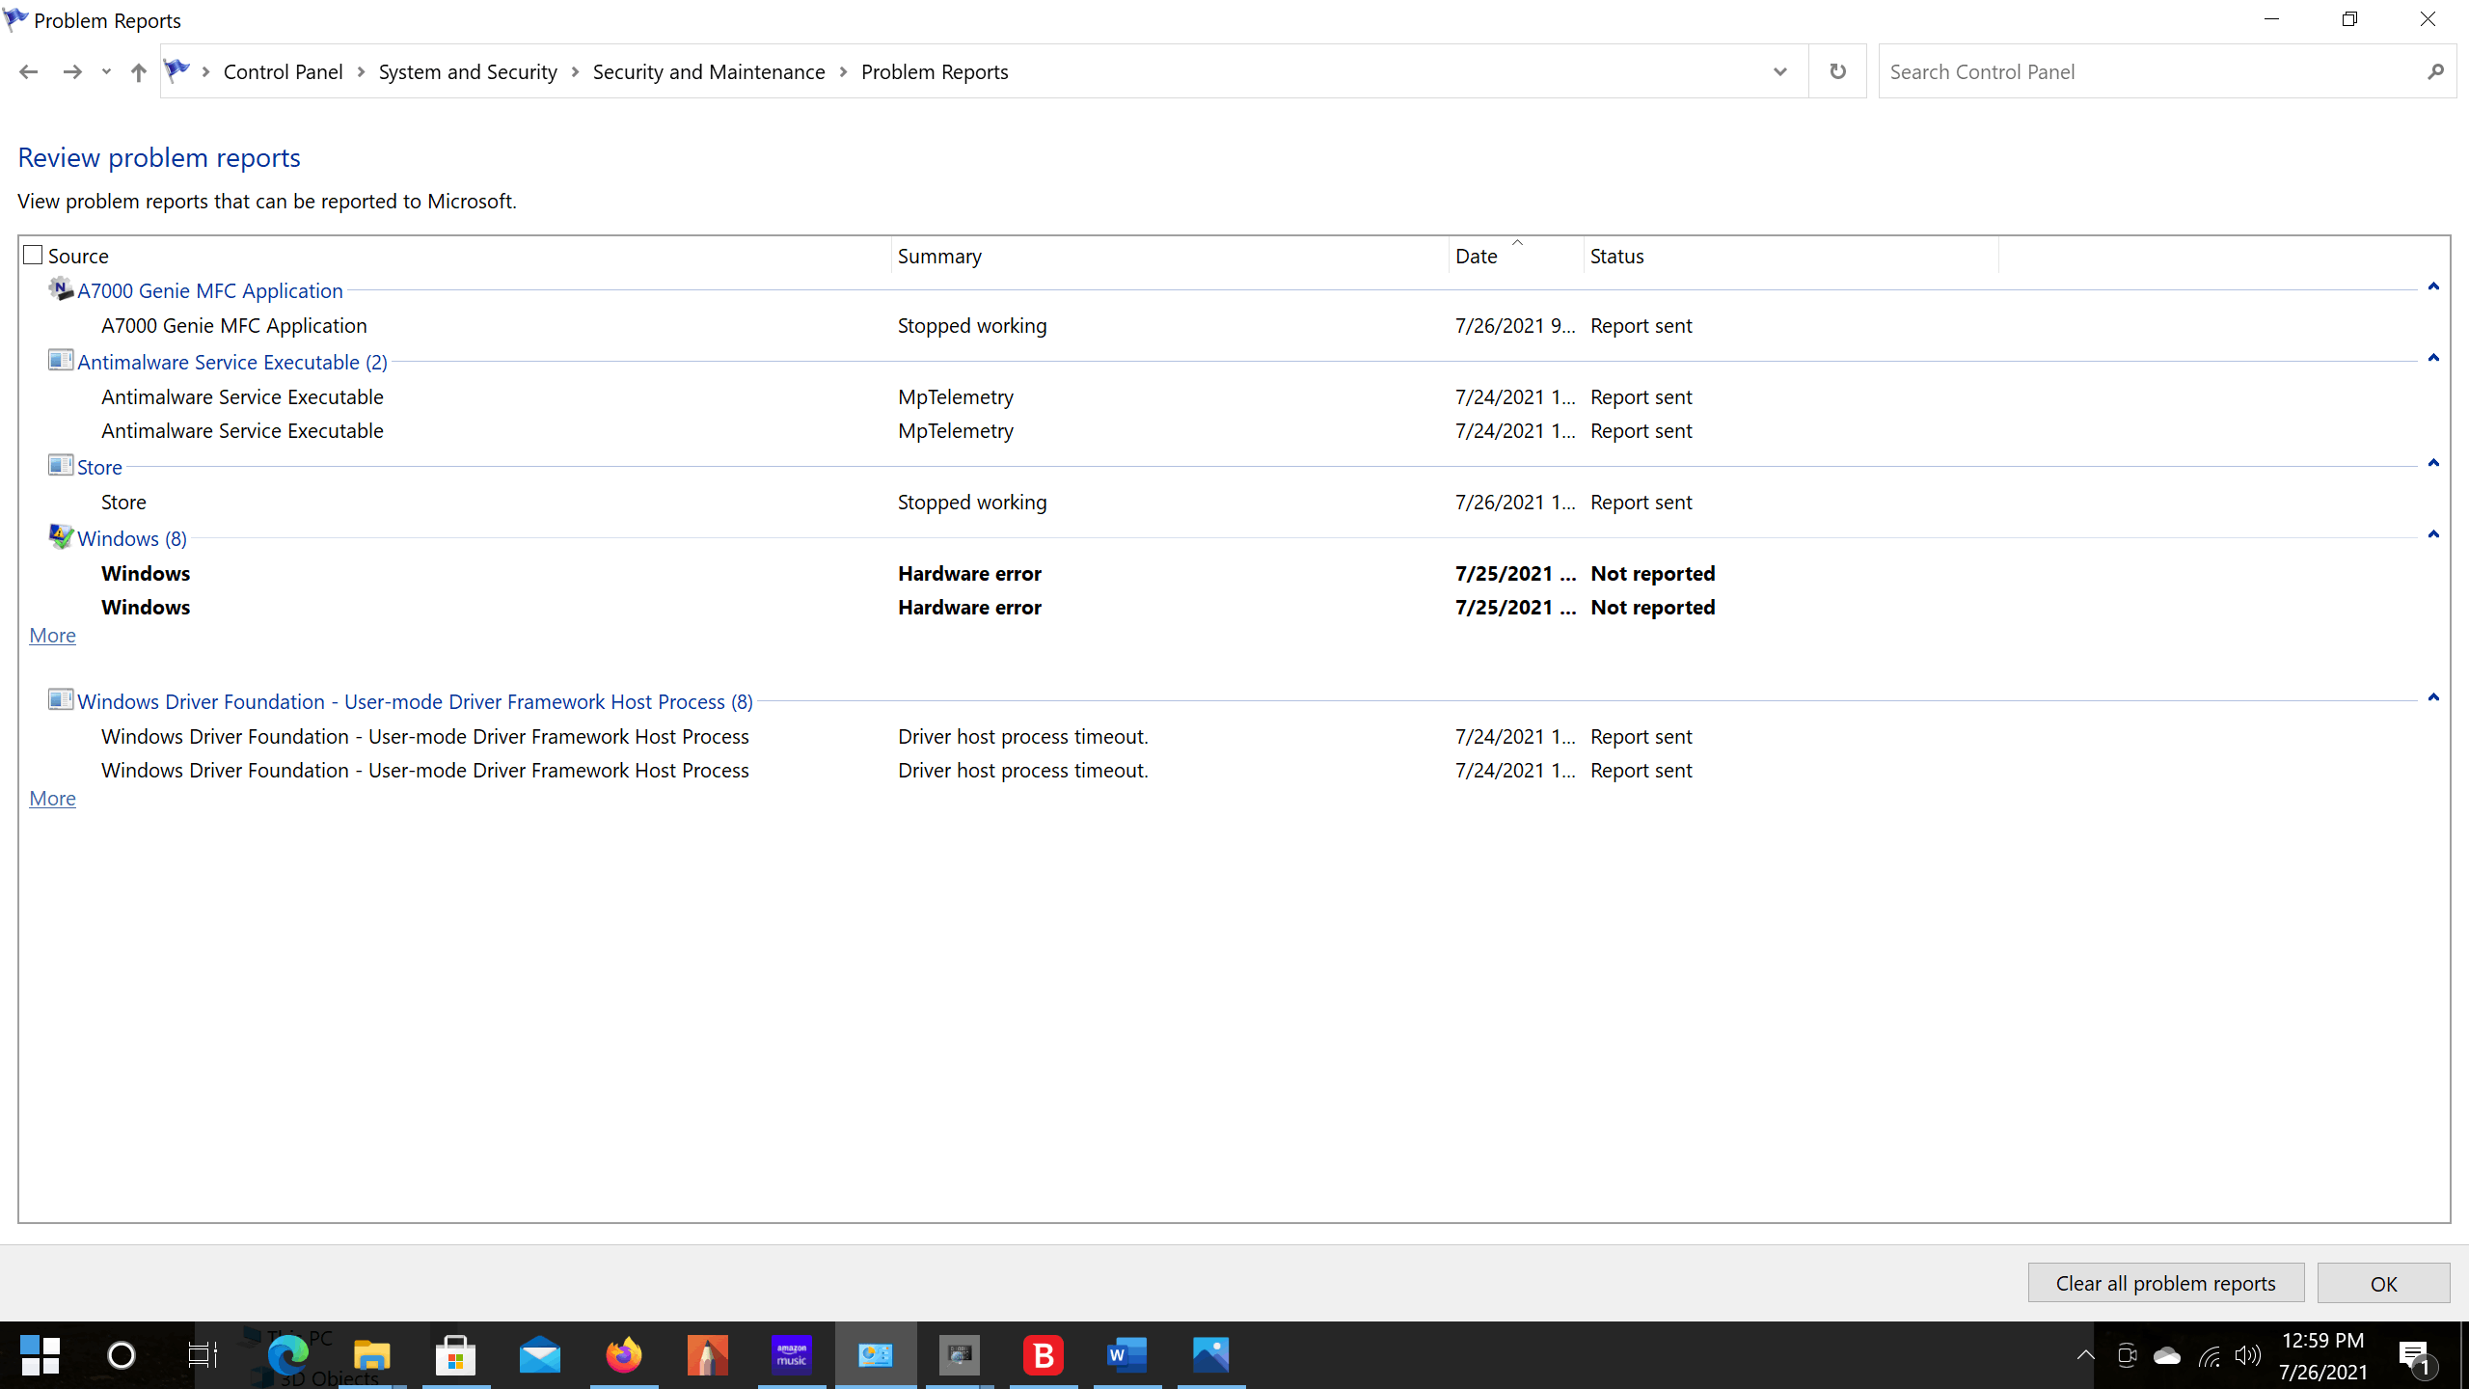Click the A7000 Genie MFC Application group icon
This screenshot has height=1389, width=2469.
click(x=61, y=289)
